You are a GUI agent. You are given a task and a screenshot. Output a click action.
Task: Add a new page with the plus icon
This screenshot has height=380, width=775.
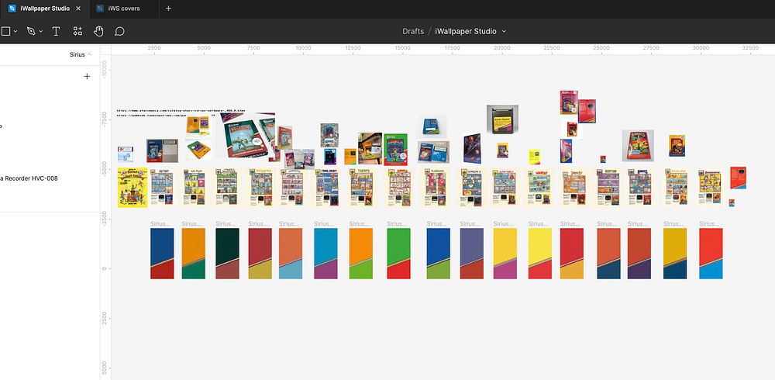pyautogui.click(x=87, y=76)
